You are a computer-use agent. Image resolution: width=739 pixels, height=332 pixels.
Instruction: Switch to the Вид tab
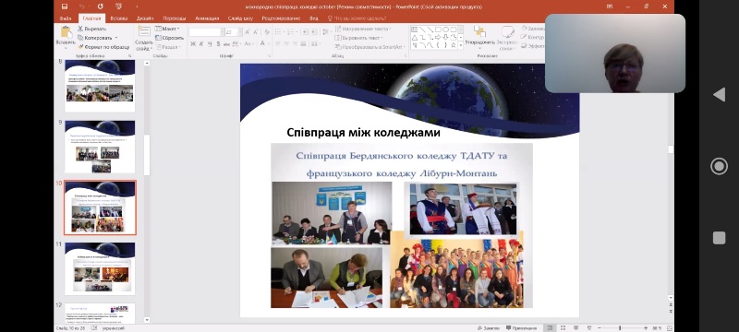[314, 18]
